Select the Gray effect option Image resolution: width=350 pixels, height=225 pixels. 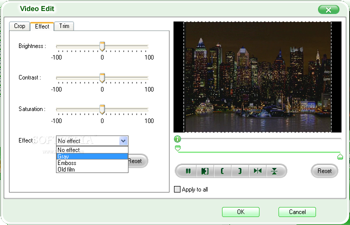pos(92,156)
